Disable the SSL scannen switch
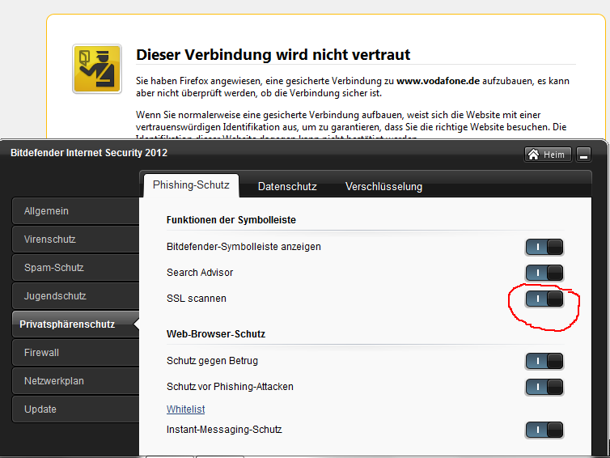 544,299
